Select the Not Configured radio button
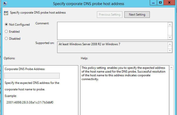 tap(6, 24)
